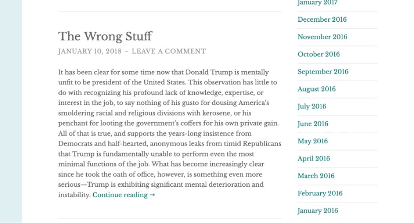Select the October 2016 archive link

click(318, 54)
